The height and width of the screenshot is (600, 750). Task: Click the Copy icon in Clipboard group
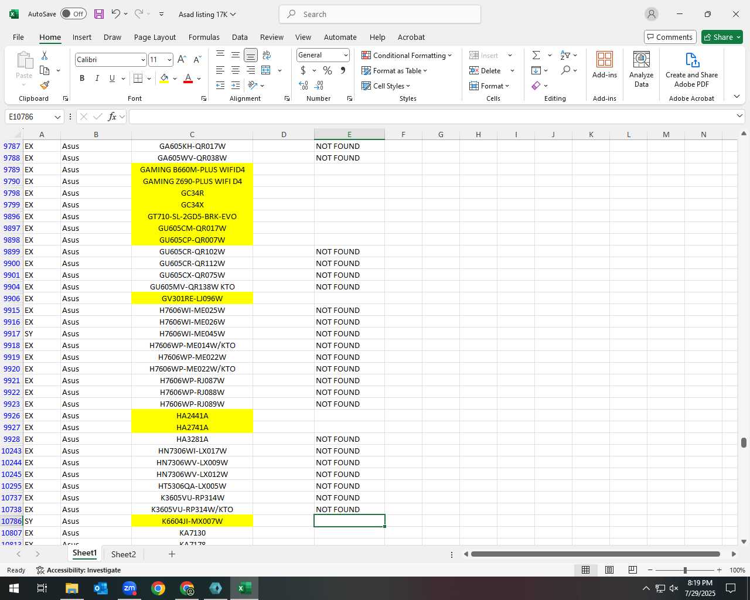click(45, 70)
